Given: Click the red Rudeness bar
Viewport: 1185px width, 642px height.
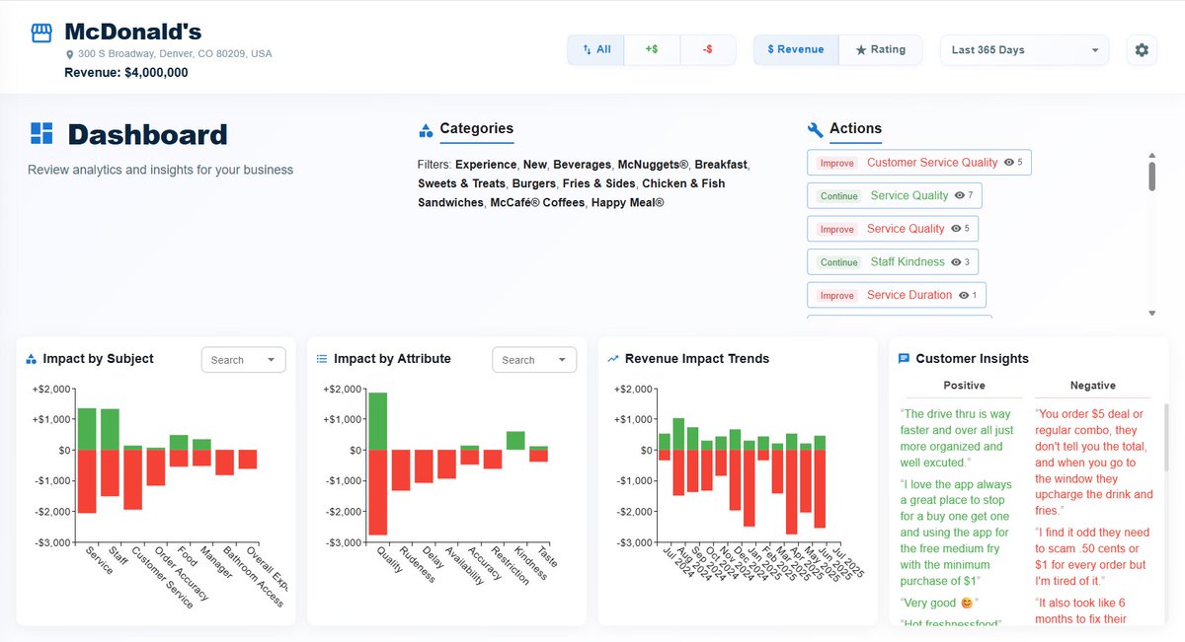Looking at the screenshot, I should (x=400, y=470).
